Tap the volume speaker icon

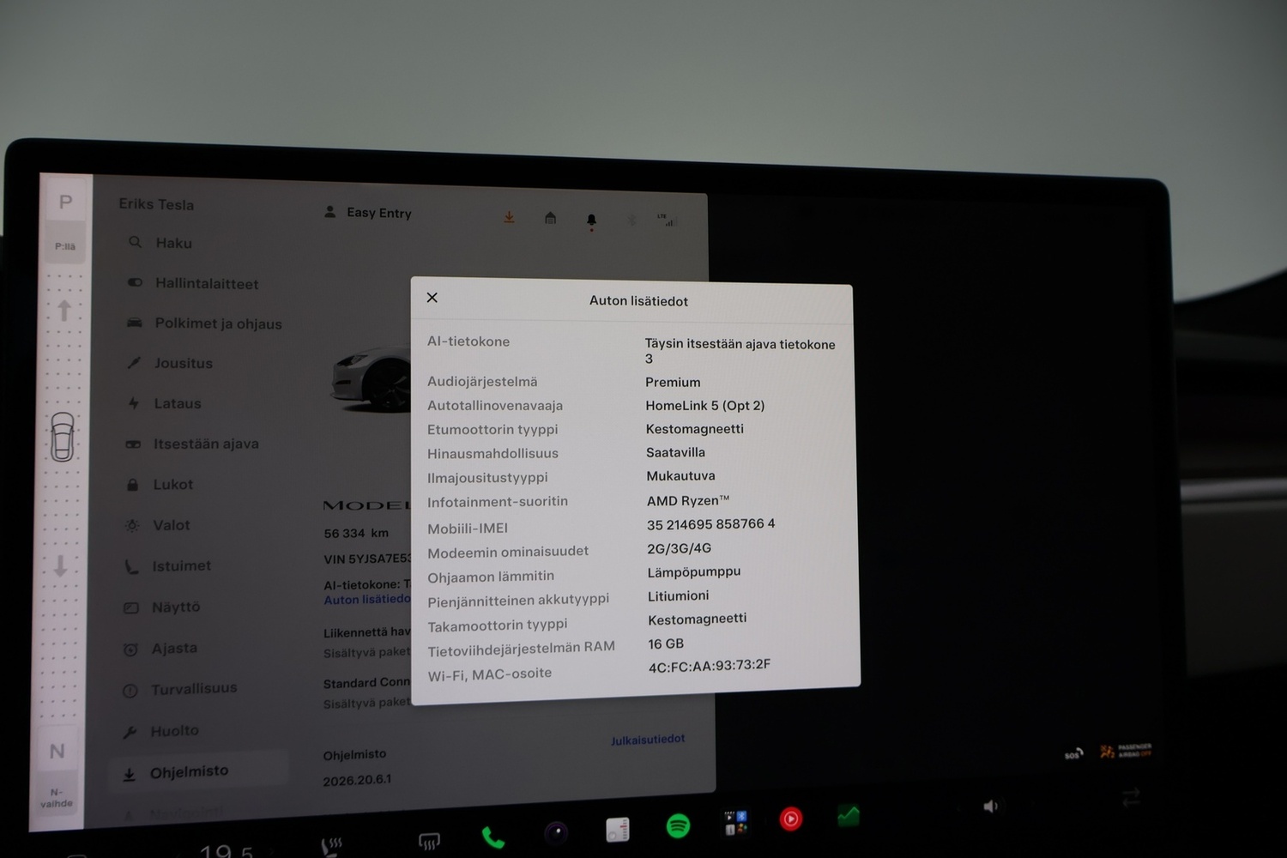click(991, 807)
